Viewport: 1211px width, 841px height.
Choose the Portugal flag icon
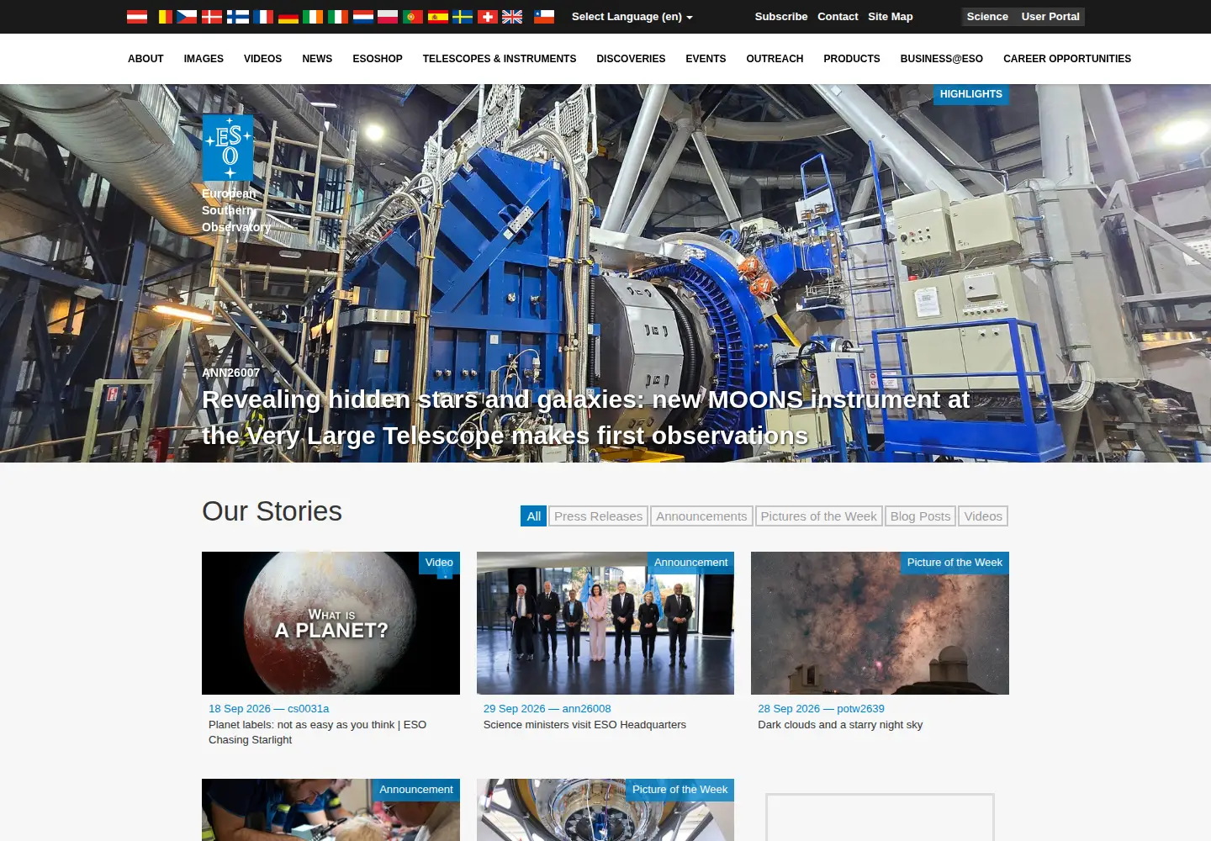point(413,17)
